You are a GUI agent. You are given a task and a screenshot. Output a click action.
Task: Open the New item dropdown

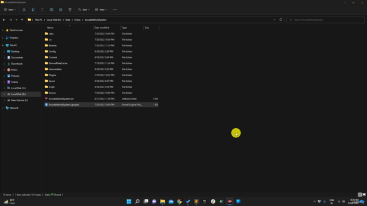coord(10,10)
